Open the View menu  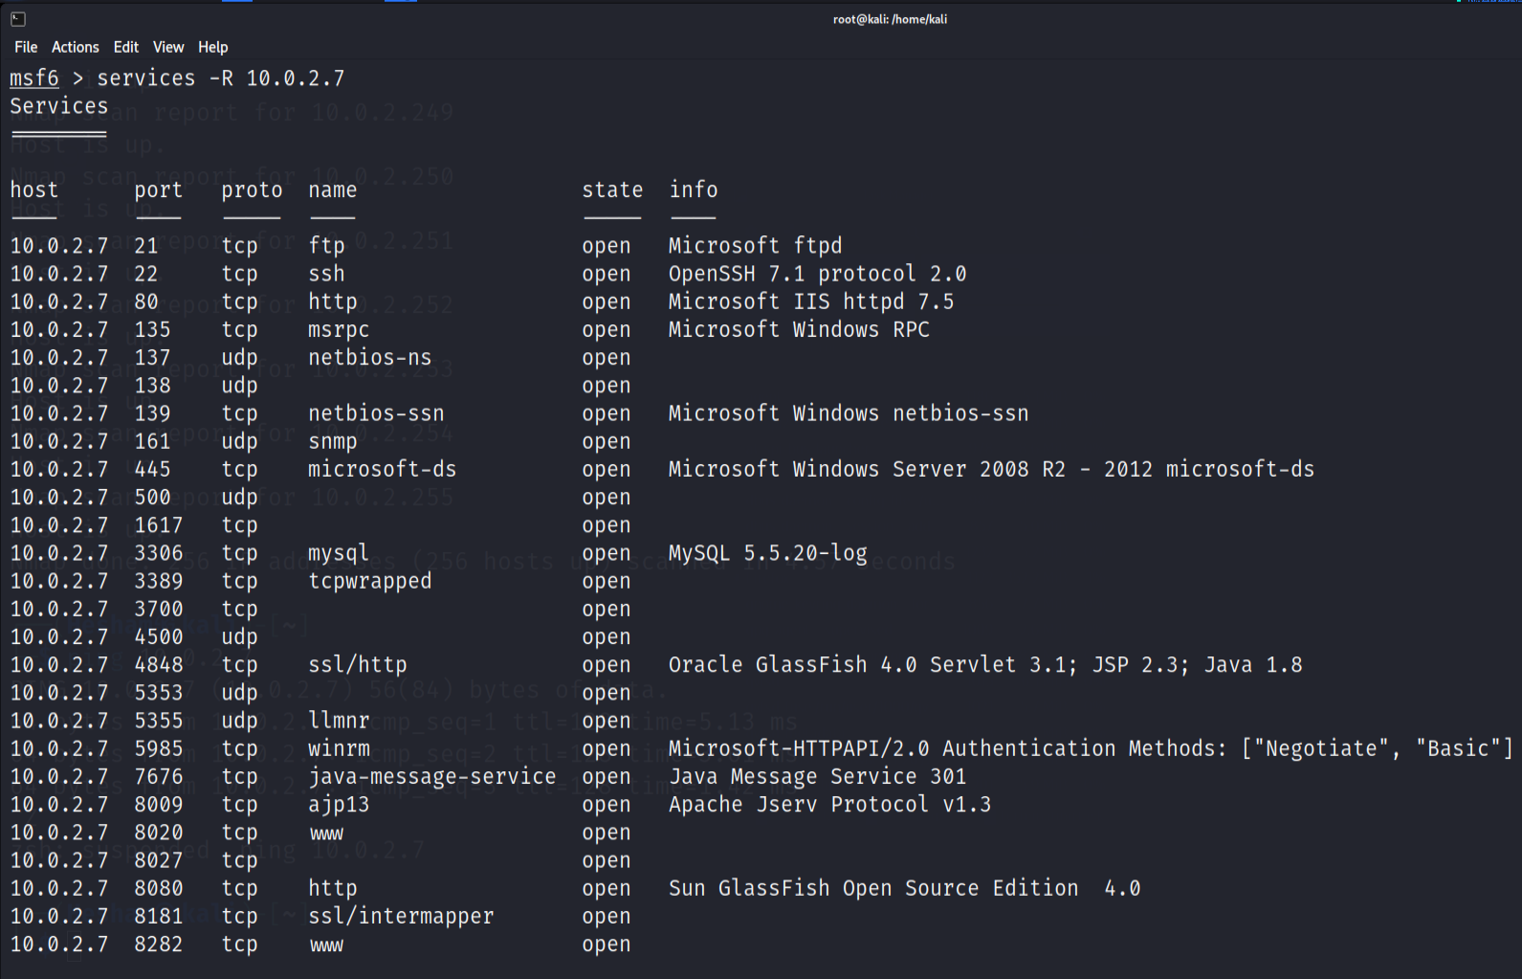(168, 47)
